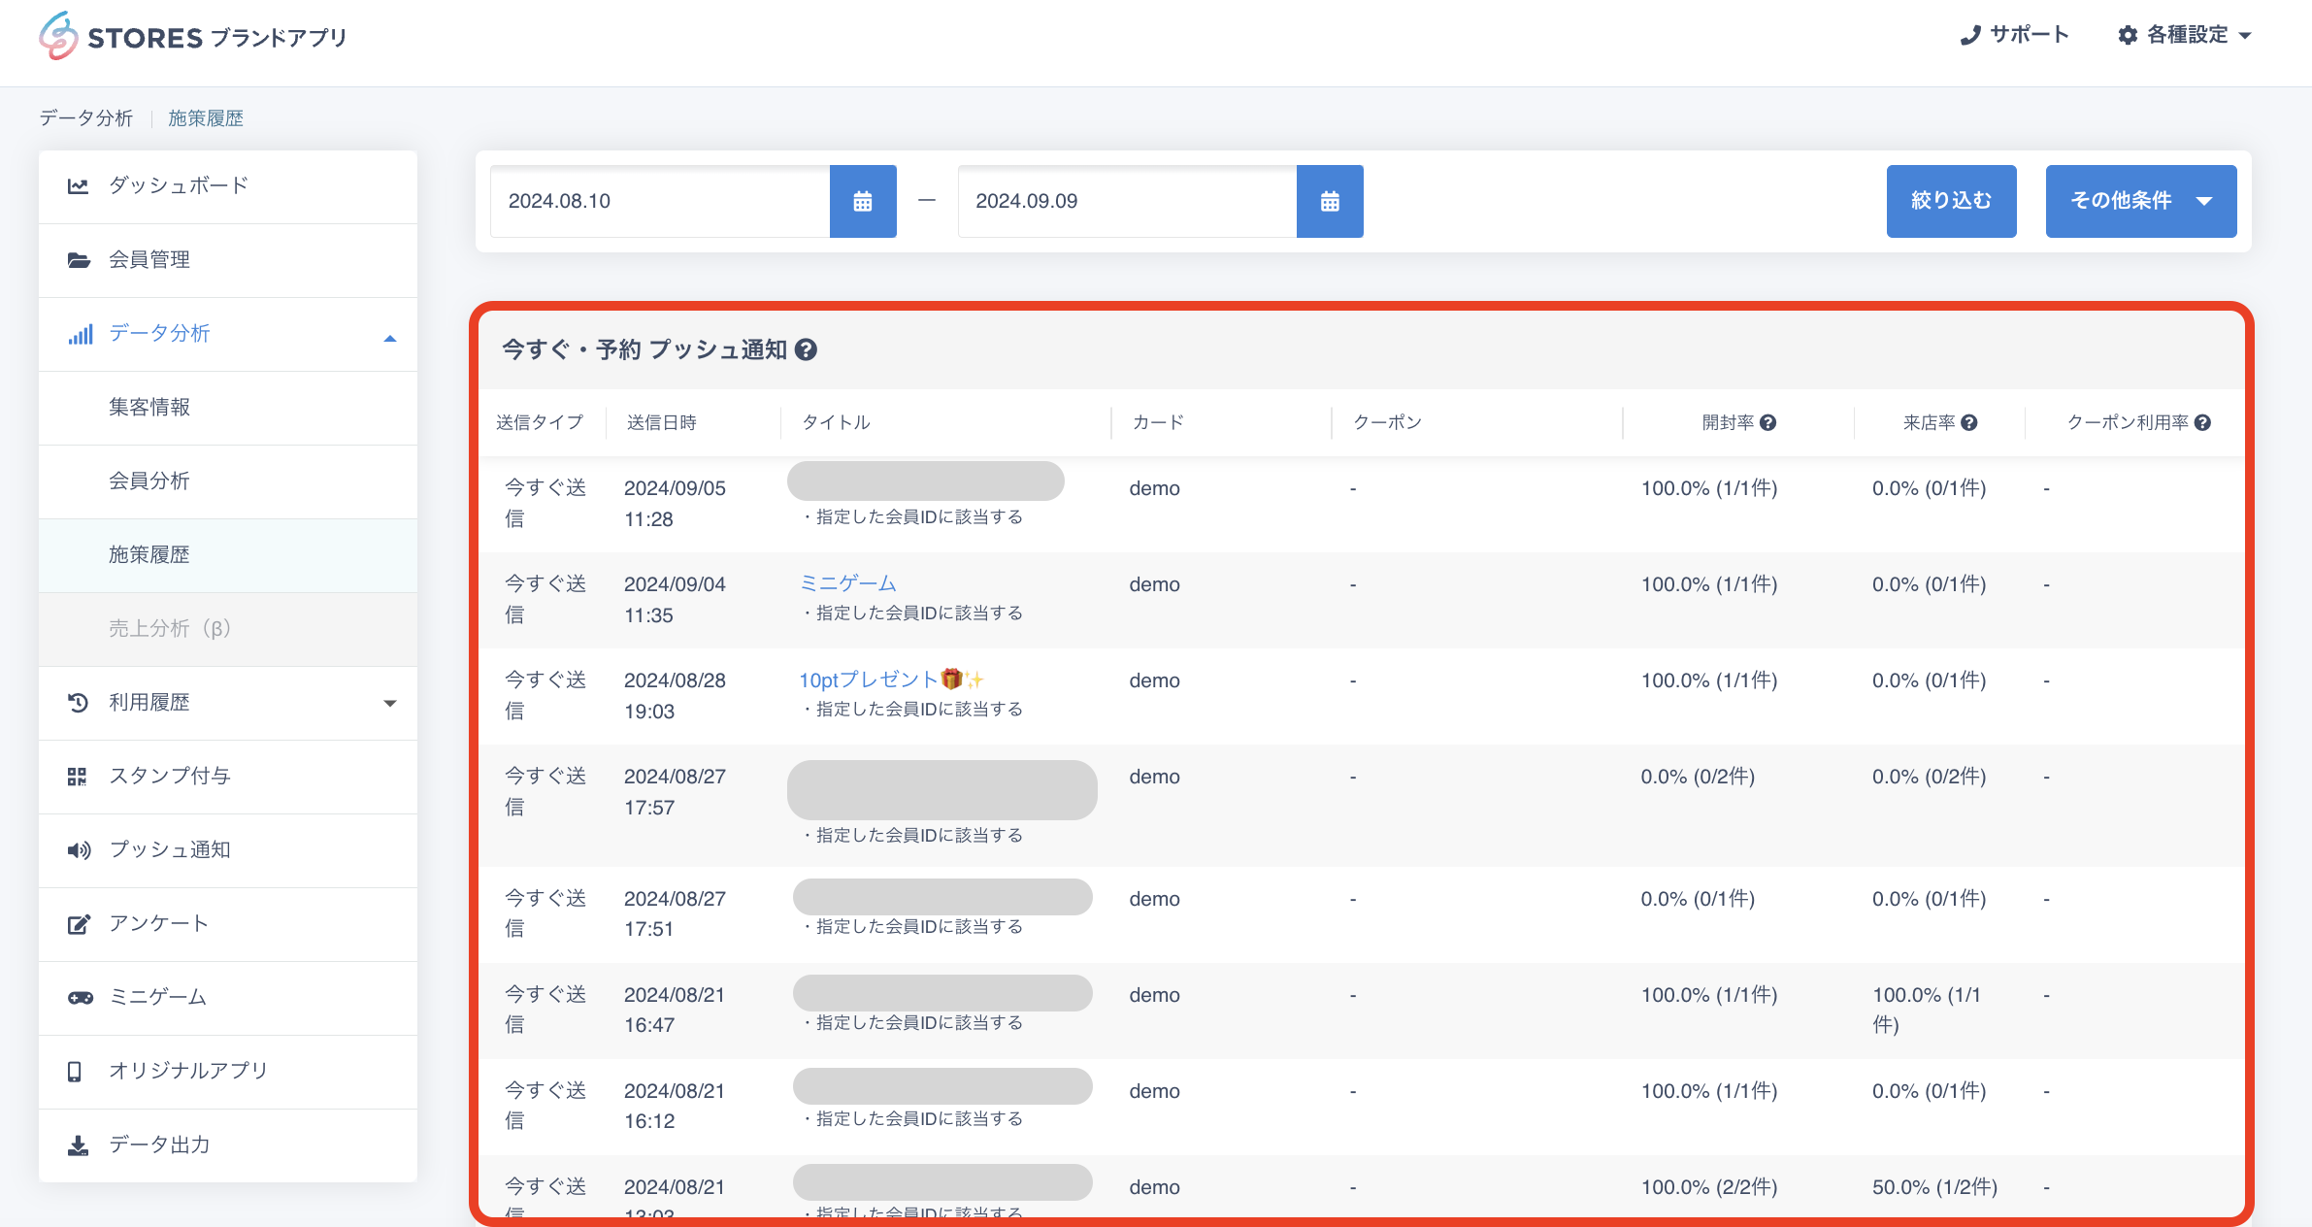Expand the その他条件 dropdown

2141,201
